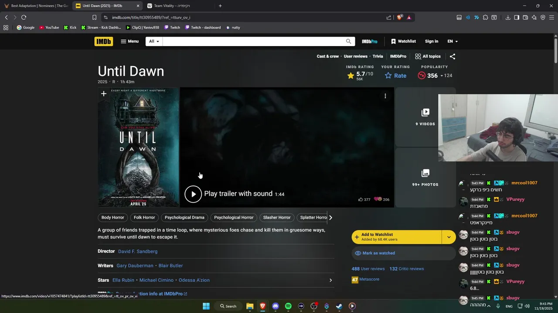Open the 99+ Photos gallery
Screen dimensions: 558x313
[425, 178]
